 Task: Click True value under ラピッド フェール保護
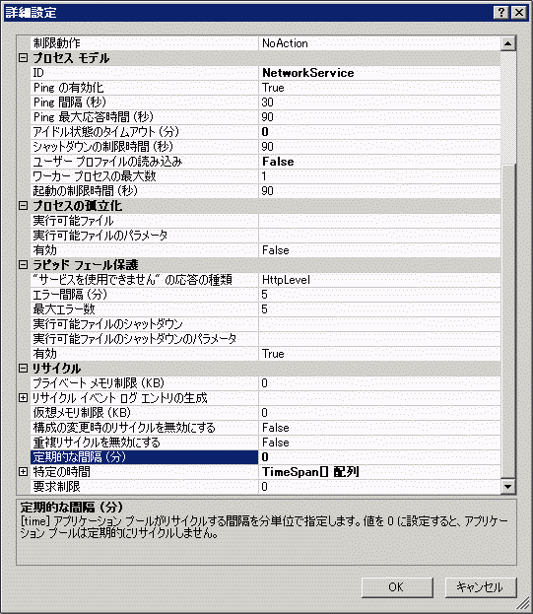click(x=379, y=353)
